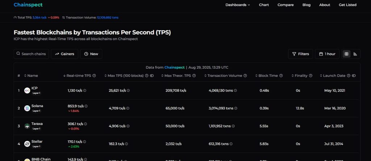Expand the Dashboards menu

coord(238,5)
